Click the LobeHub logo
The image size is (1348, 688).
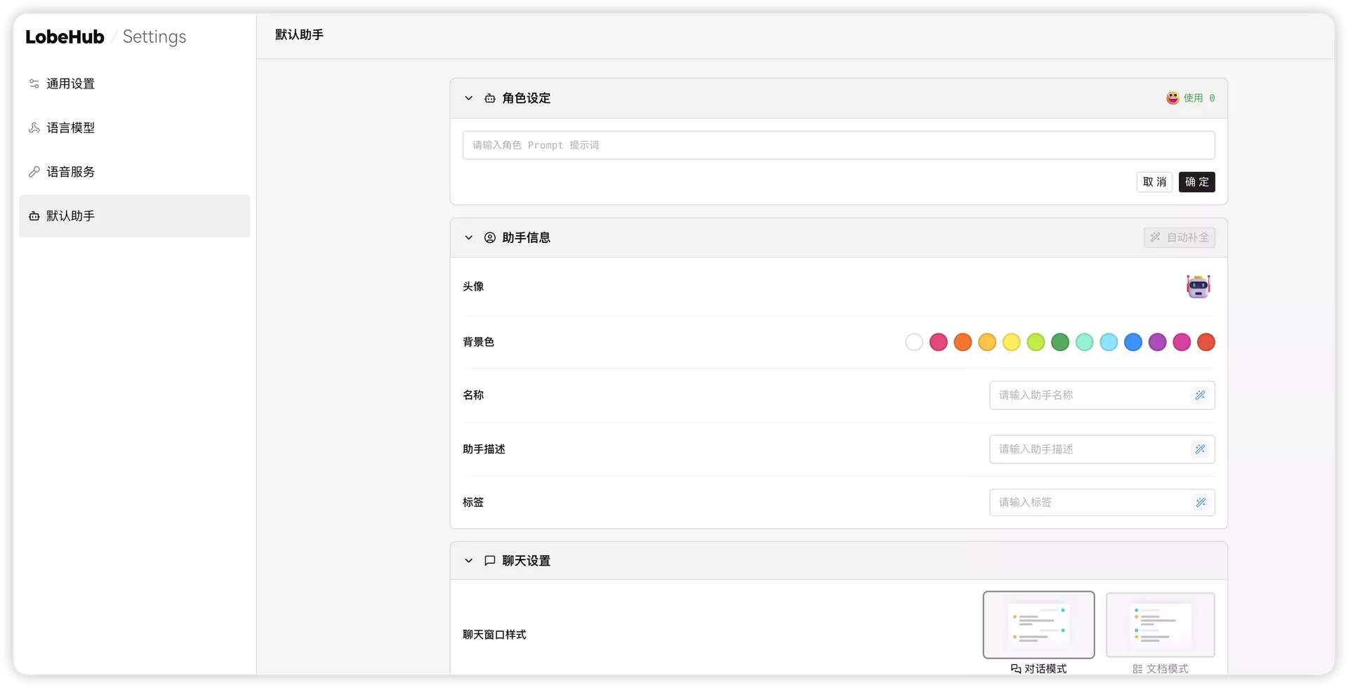65,37
